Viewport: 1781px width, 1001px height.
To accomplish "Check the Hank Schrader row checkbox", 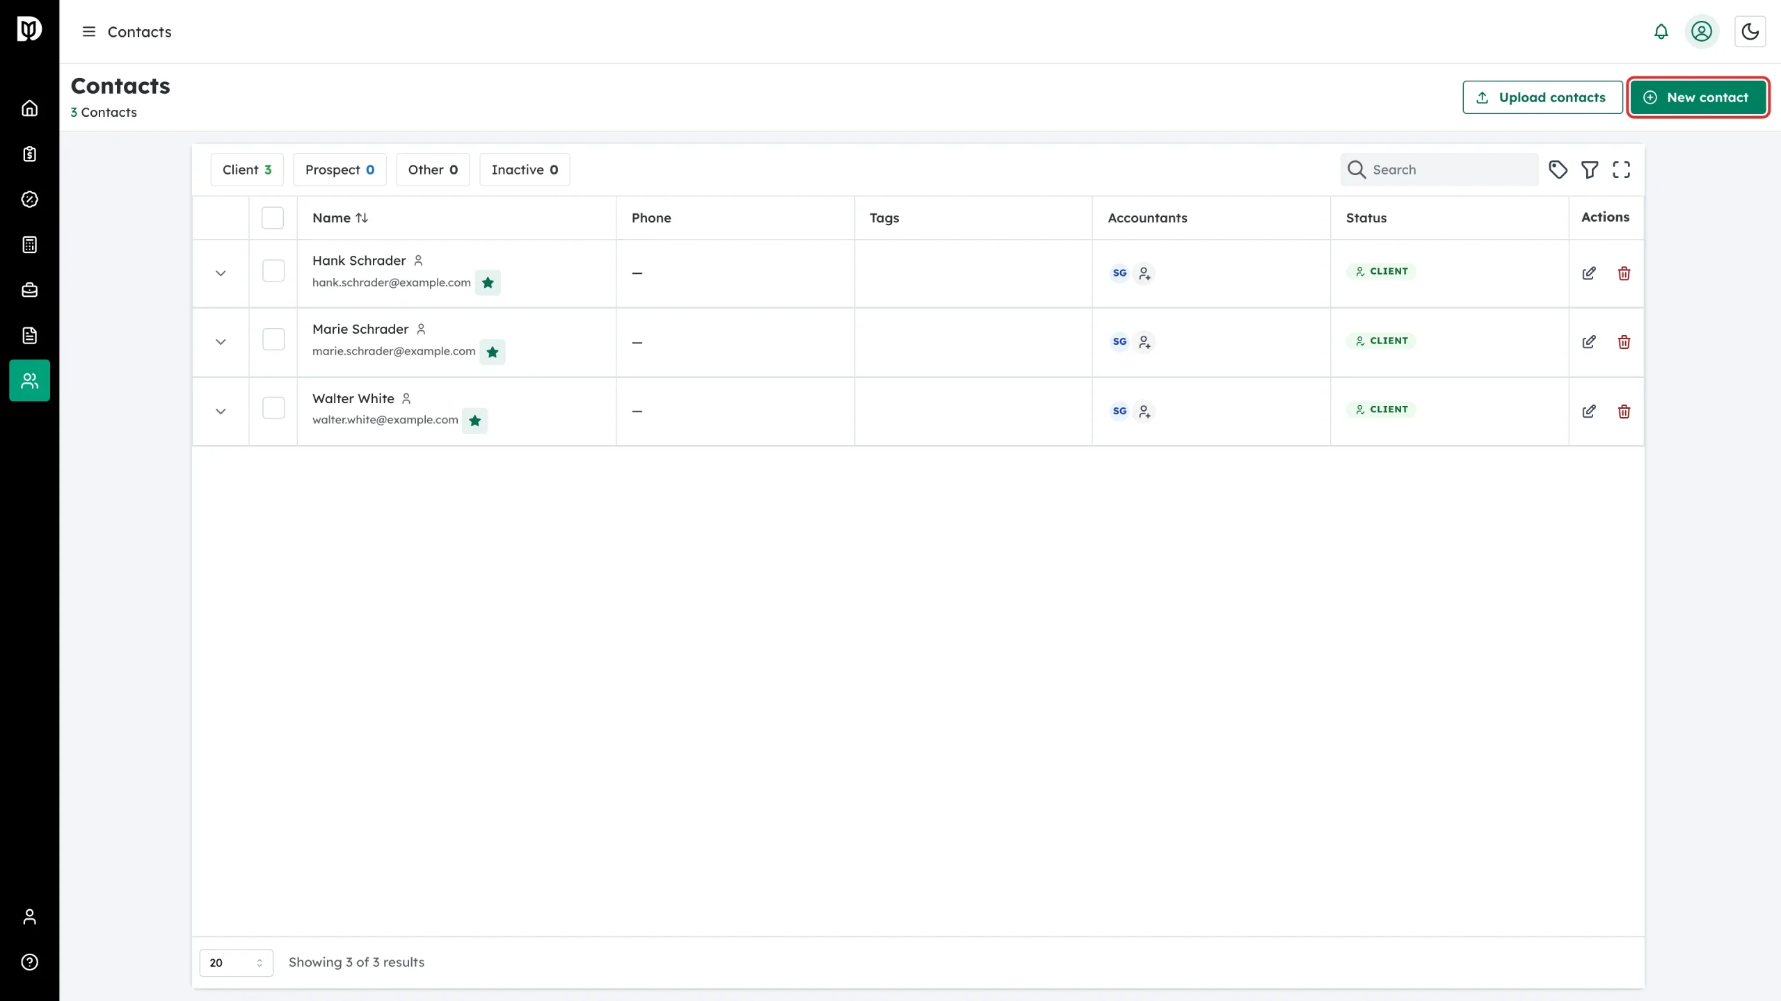I will click(273, 270).
